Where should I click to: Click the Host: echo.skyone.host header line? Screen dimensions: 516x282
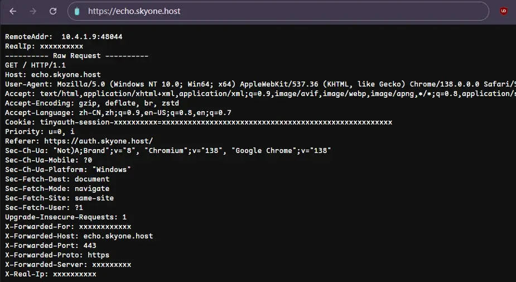(53, 75)
